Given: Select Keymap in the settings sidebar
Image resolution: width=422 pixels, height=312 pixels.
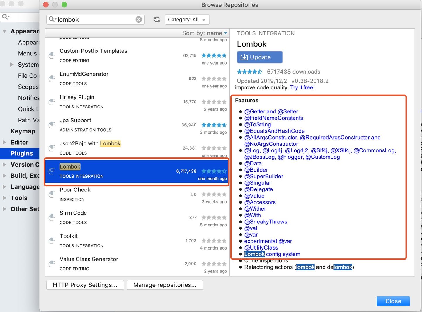Looking at the screenshot, I should [x=23, y=131].
